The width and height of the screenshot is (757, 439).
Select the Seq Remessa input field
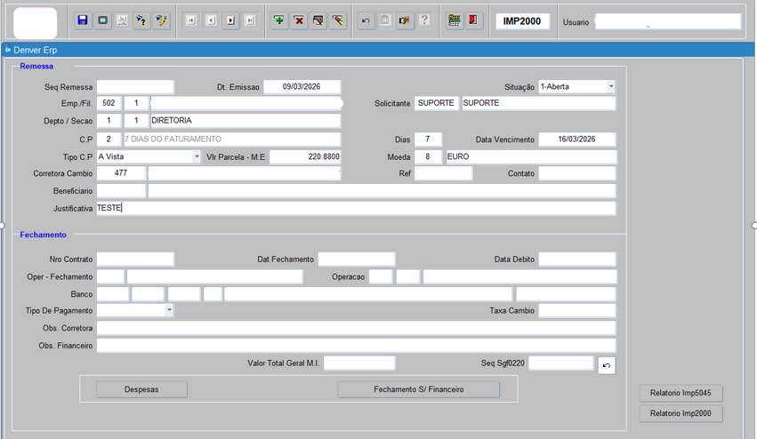pyautogui.click(x=135, y=87)
